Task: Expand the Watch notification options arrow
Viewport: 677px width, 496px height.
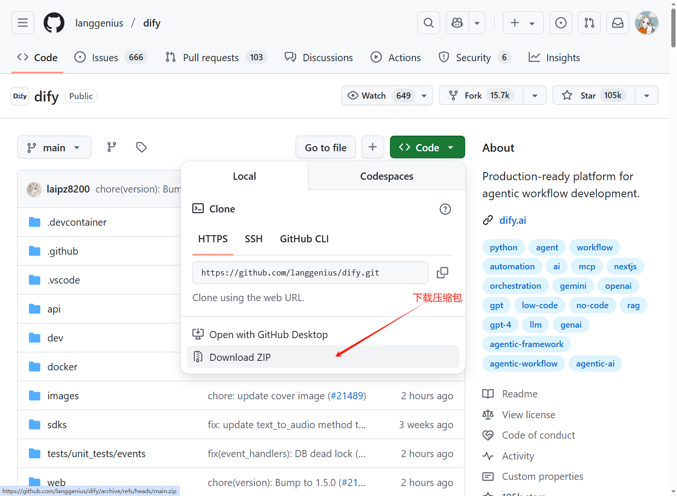Action: (424, 95)
